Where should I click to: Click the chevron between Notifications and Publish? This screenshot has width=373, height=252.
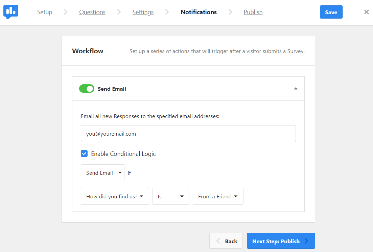coord(230,12)
